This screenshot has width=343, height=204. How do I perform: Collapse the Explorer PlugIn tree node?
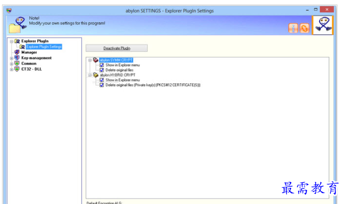pos(12,41)
